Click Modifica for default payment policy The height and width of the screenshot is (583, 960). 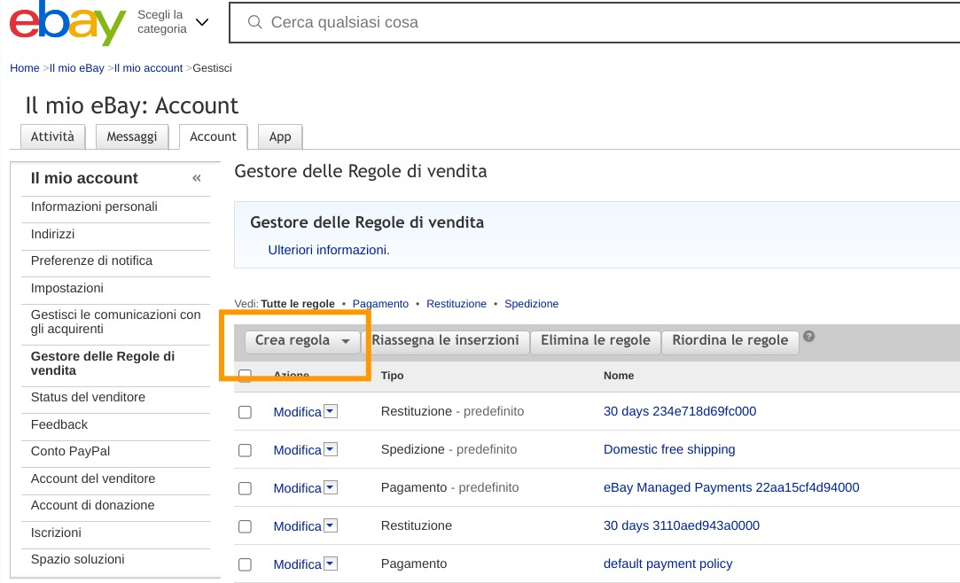point(298,564)
